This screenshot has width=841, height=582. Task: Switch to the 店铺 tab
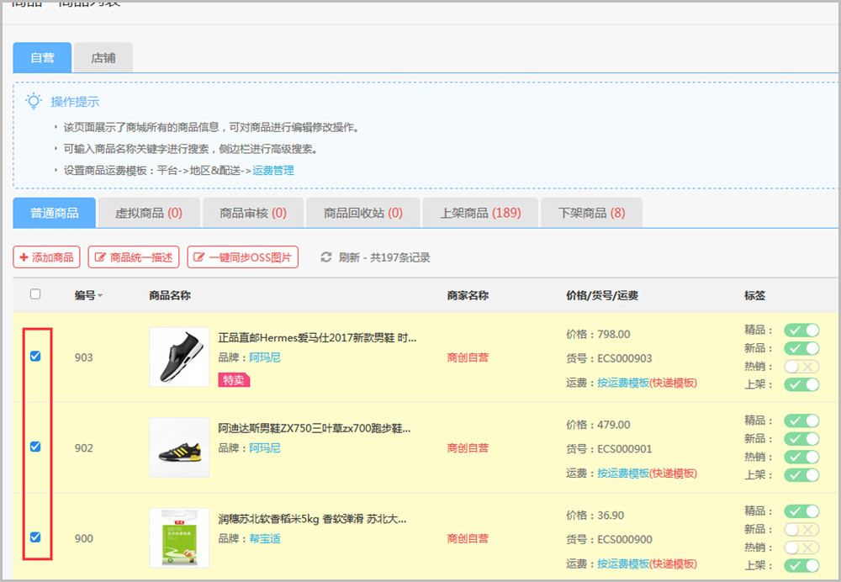point(103,58)
